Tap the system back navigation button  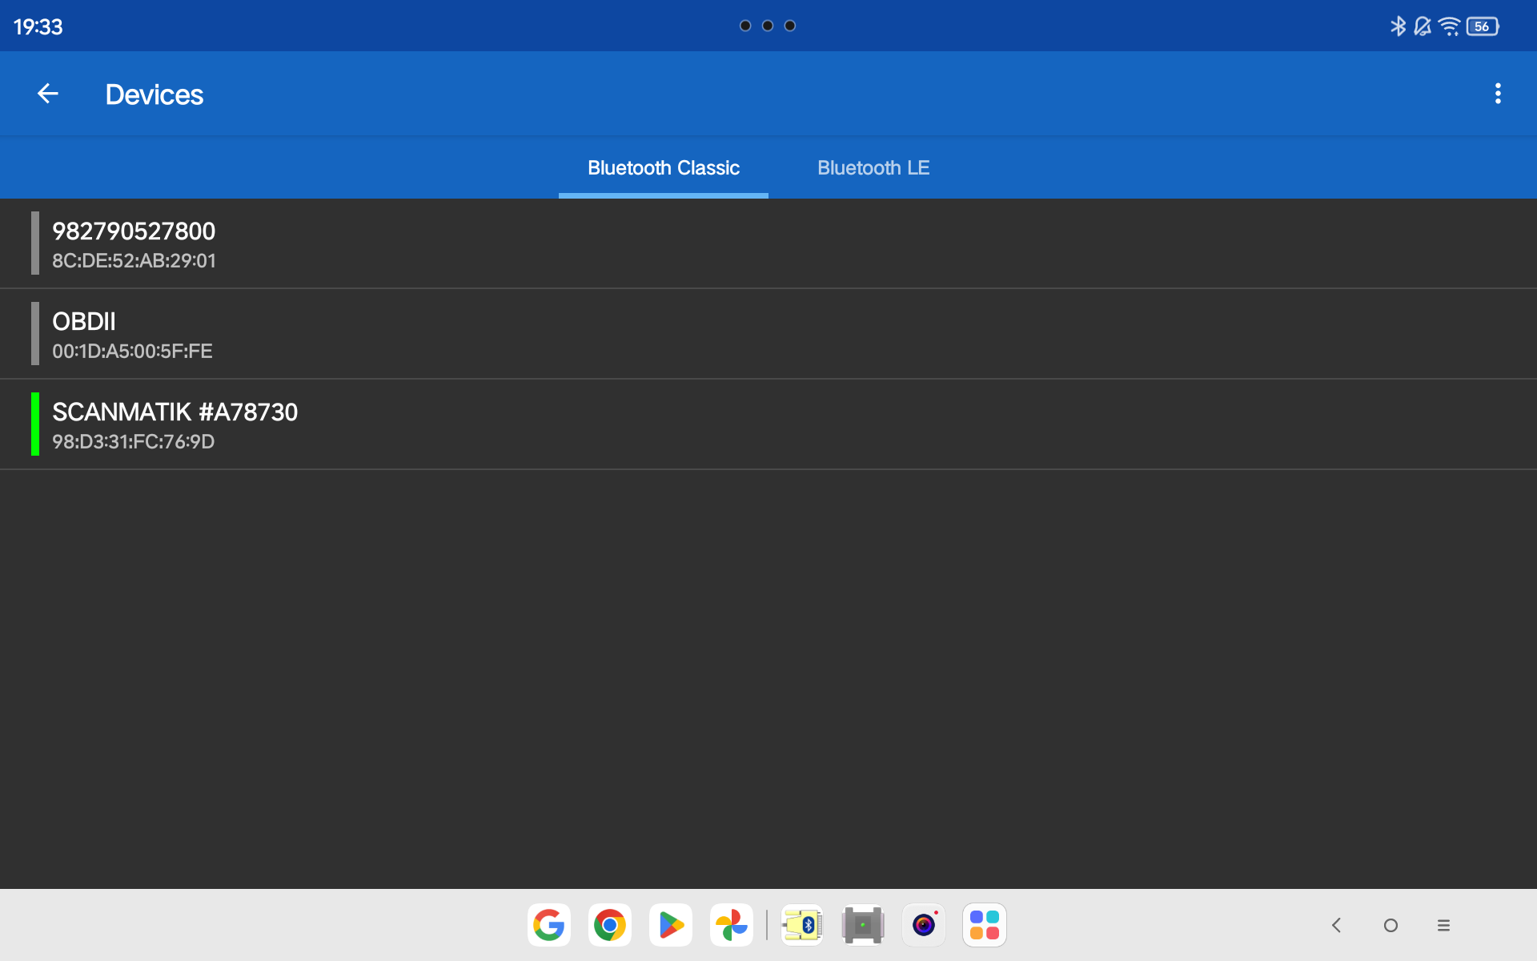(1336, 925)
